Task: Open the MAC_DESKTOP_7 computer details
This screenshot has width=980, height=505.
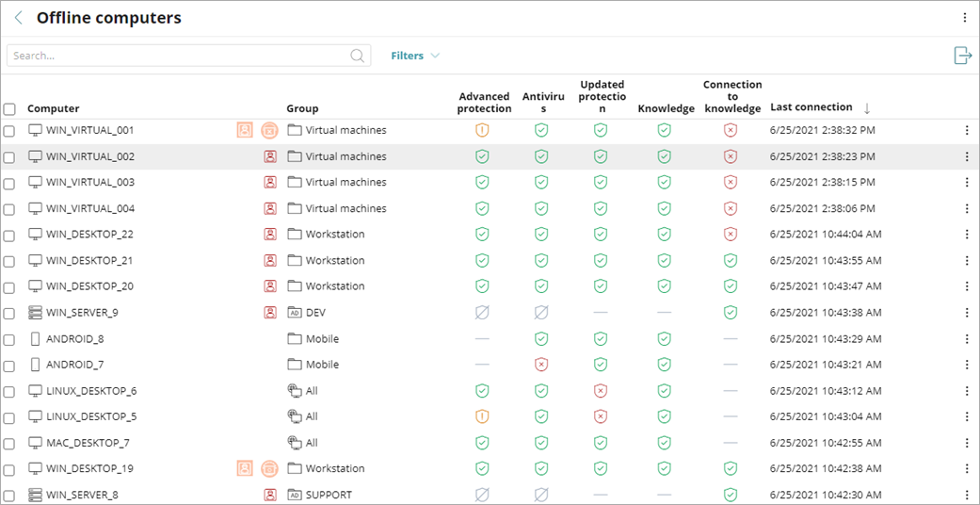Action: 88,443
